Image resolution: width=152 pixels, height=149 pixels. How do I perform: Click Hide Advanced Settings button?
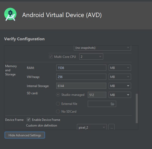tap(25, 135)
